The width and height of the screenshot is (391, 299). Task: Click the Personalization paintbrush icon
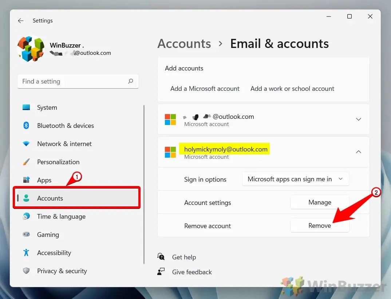point(26,162)
